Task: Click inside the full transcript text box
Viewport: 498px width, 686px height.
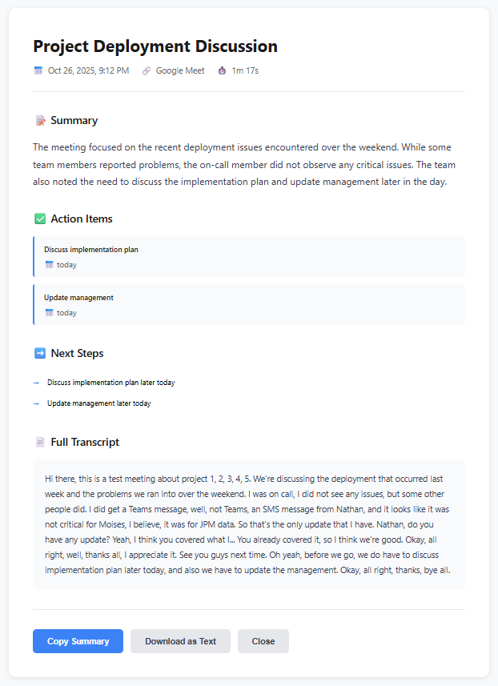Action: tap(249, 524)
